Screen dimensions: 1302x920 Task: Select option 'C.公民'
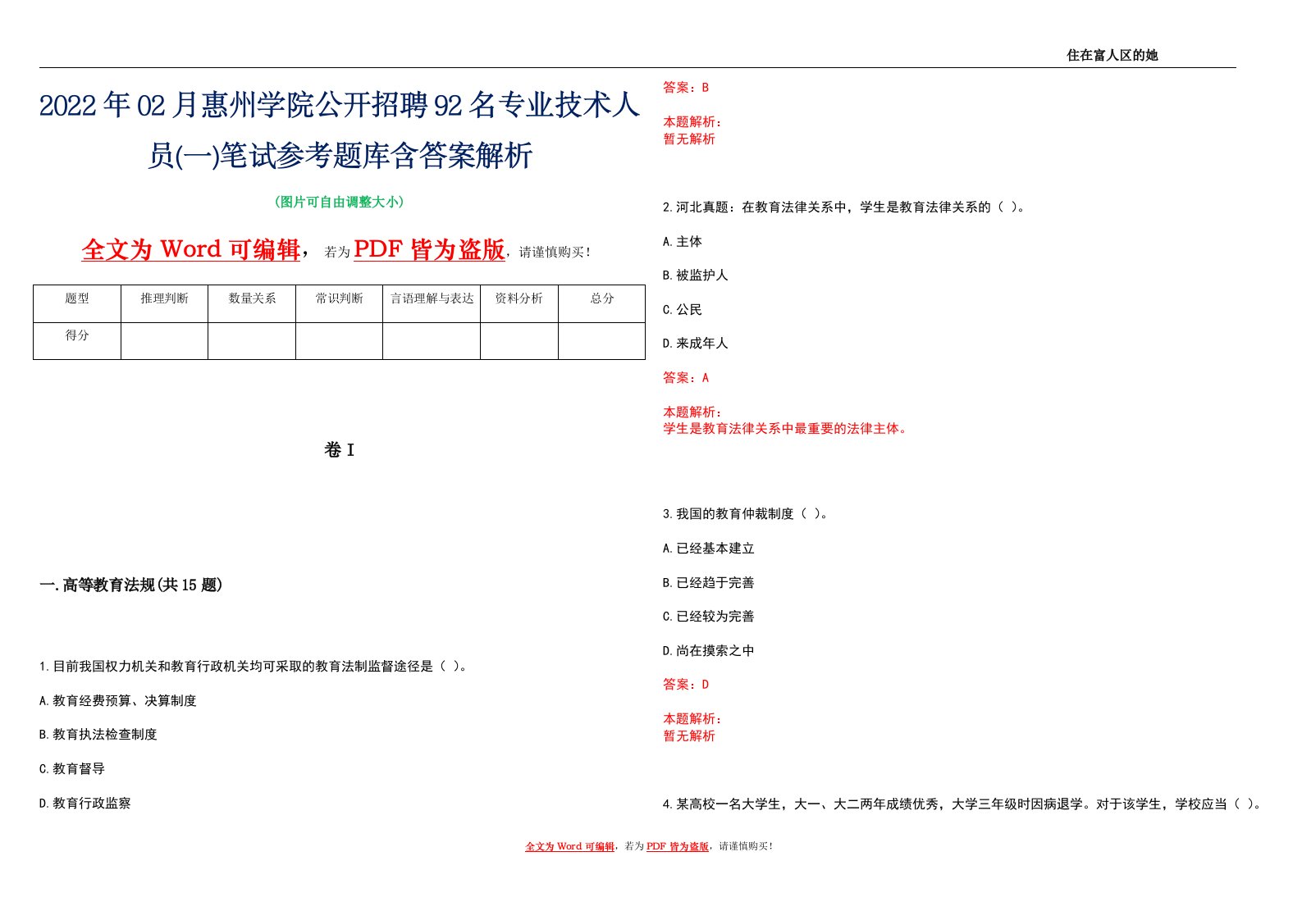[683, 310]
